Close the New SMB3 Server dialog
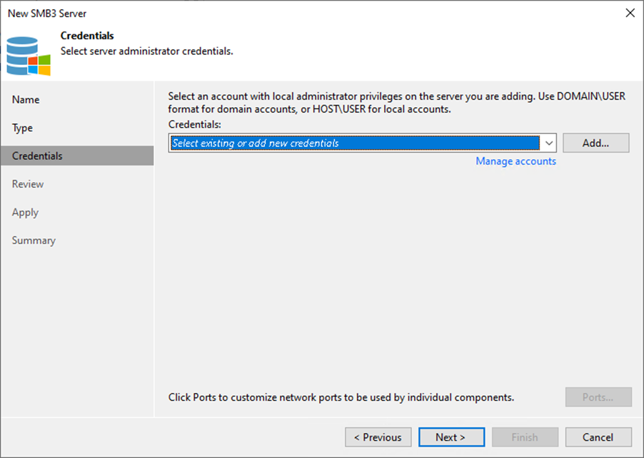644x458 pixels. click(x=630, y=13)
